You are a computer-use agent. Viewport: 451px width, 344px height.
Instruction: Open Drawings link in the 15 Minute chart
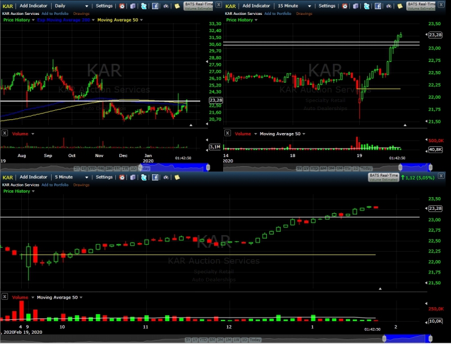(304, 14)
